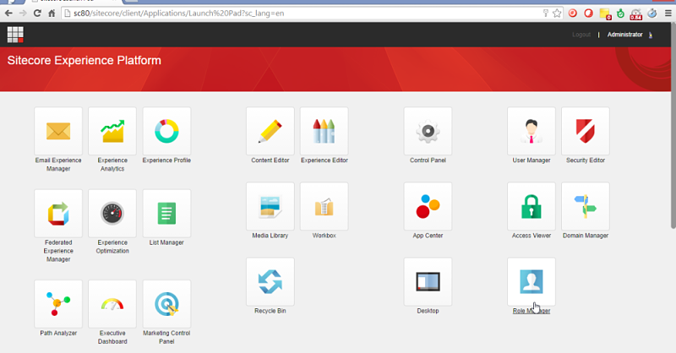Open List Manager app
This screenshot has height=353, width=676.
166,214
